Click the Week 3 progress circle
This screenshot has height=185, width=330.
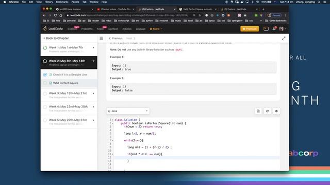(x=45, y=94)
